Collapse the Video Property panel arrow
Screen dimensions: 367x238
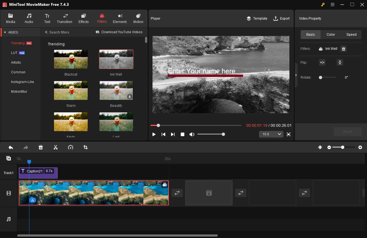pyautogui.click(x=296, y=75)
